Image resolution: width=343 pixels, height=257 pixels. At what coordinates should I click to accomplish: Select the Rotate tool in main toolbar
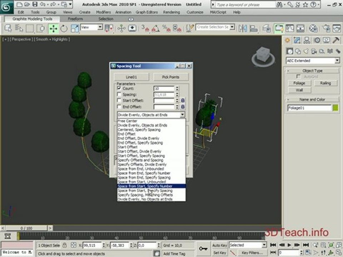tap(64, 29)
